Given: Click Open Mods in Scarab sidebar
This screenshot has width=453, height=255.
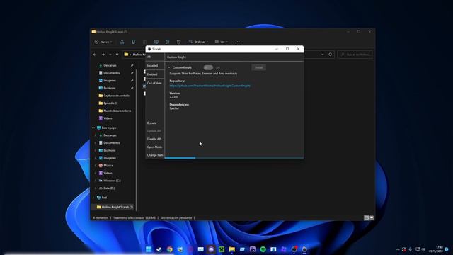Looking at the screenshot, I should (155, 147).
